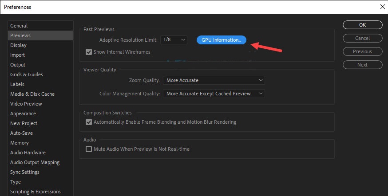Open the General preferences category
This screenshot has width=388, height=196.
(x=40, y=26)
